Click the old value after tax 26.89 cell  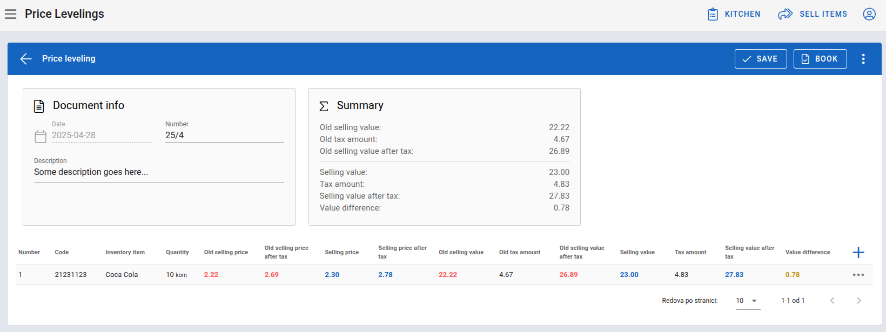click(568, 275)
